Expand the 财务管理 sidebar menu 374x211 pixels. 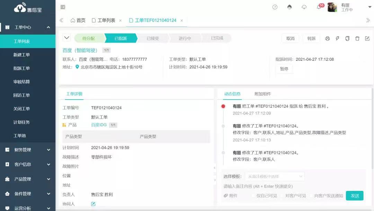(x=28, y=150)
